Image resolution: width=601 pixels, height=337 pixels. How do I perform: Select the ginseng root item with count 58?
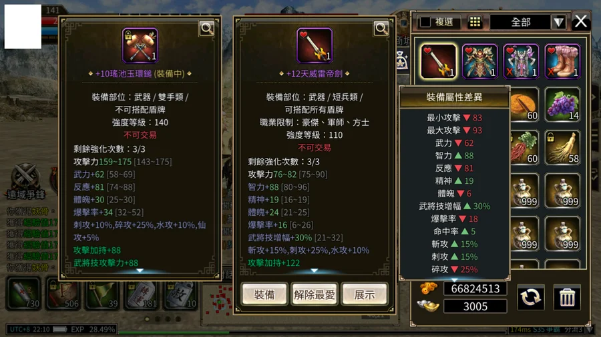tap(562, 147)
